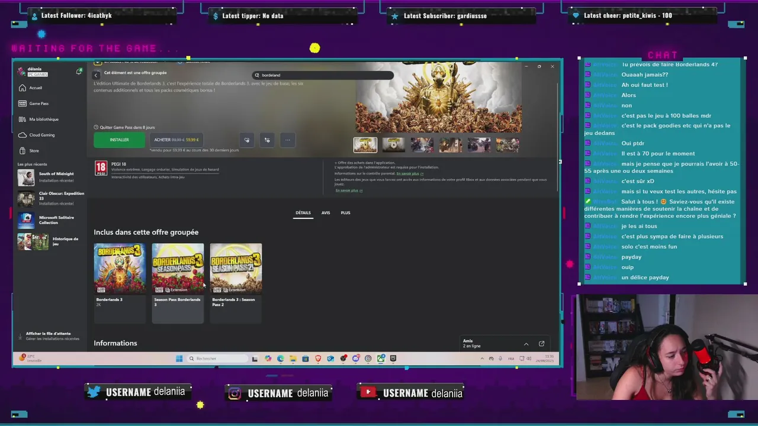The height and width of the screenshot is (426, 758).
Task: Open the Xbox app taskbar icon
Action: [381, 359]
